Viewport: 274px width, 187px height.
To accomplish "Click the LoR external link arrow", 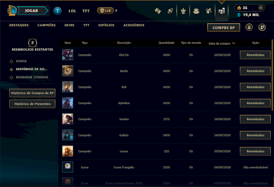I will click(x=116, y=11).
